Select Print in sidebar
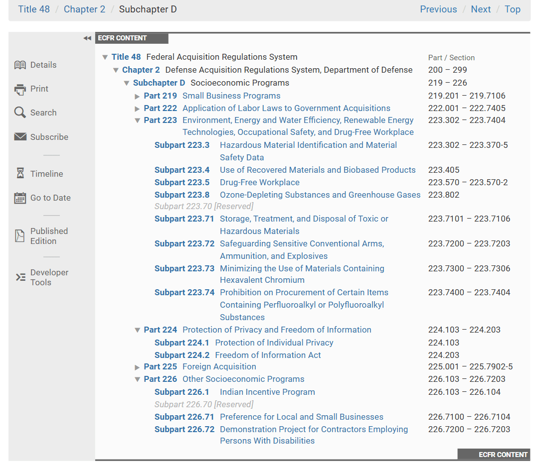Screen dimensions: 538x465 [x=39, y=89]
